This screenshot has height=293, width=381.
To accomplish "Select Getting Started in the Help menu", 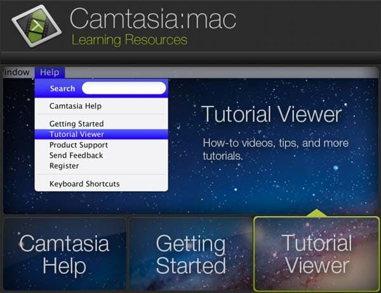I will click(x=76, y=124).
